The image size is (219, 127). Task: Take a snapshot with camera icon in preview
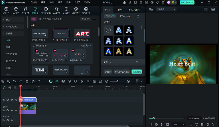point(202,124)
